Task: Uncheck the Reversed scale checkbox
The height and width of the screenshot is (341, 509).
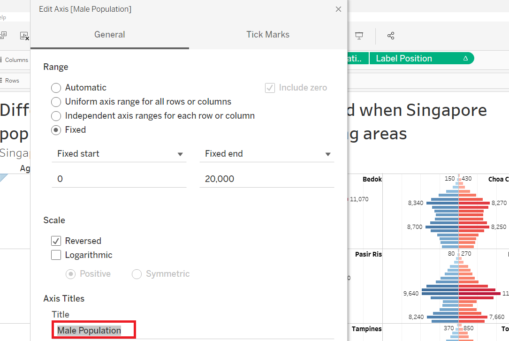Action: pyautogui.click(x=56, y=241)
